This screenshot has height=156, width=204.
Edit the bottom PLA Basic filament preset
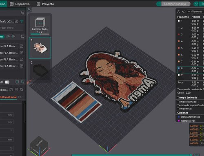point(22,66)
